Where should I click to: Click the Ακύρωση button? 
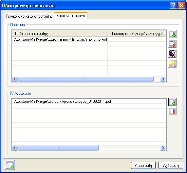coord(171,166)
